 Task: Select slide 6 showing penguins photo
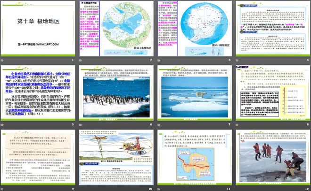pyautogui.click(x=116, y=93)
